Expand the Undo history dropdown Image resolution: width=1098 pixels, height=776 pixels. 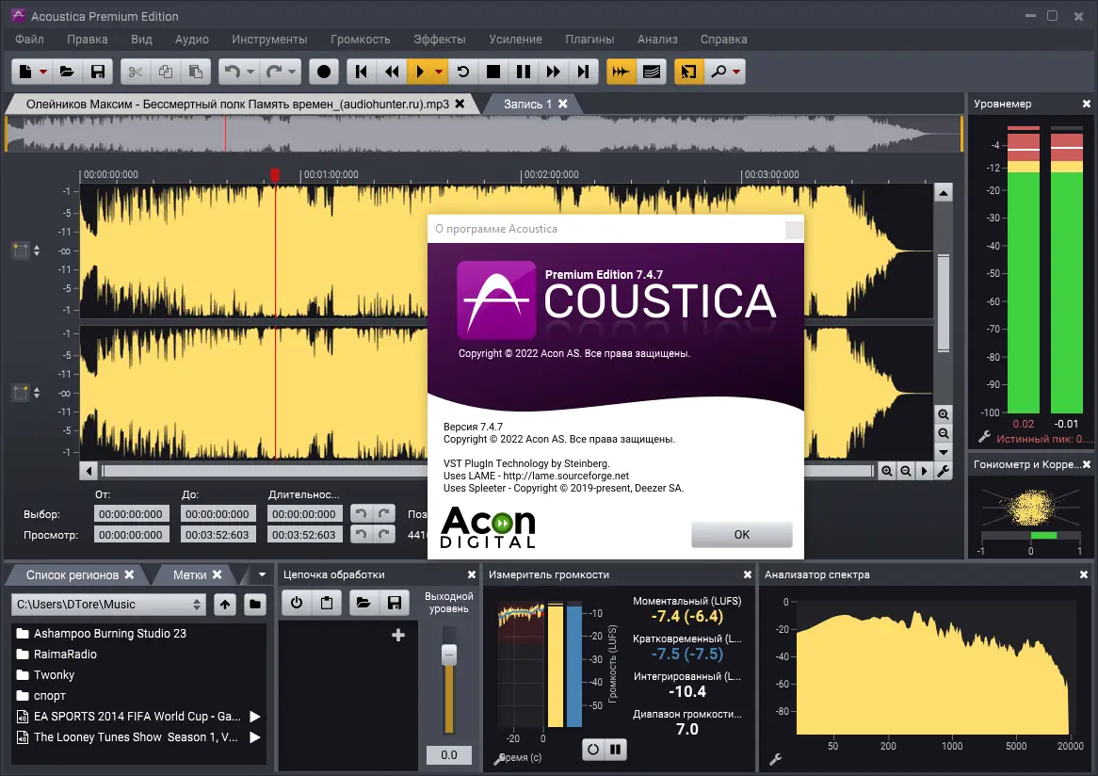[250, 72]
